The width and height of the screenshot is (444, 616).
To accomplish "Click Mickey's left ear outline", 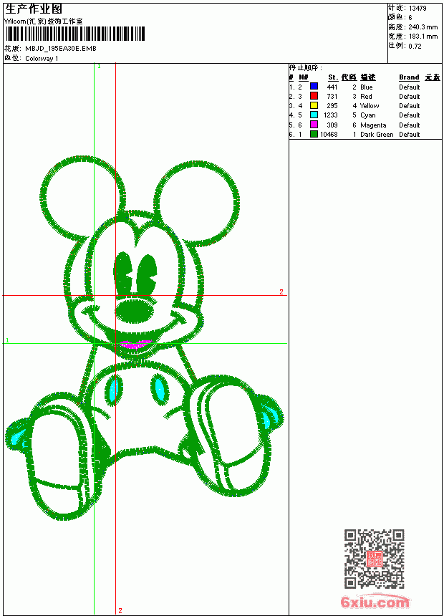I will 82,196.
